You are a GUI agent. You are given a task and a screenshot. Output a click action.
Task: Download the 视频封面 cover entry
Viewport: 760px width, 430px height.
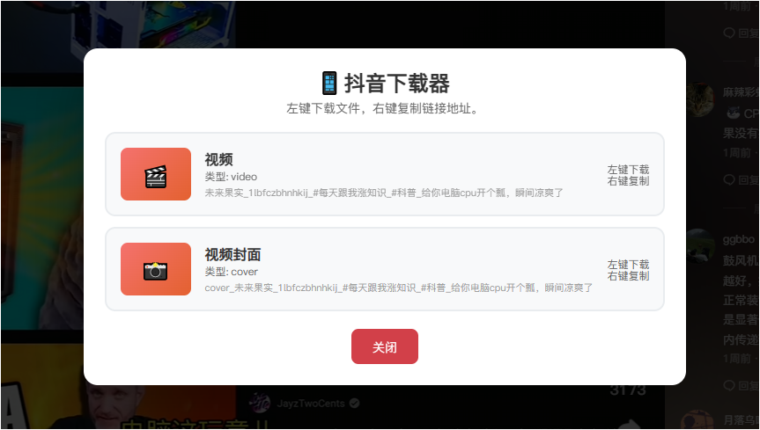point(384,269)
